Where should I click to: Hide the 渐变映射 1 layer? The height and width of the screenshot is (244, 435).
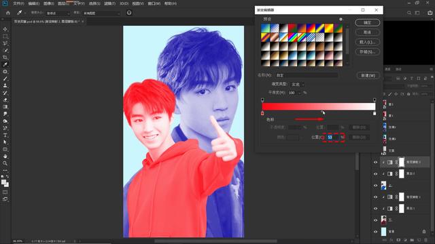pyautogui.click(x=375, y=197)
